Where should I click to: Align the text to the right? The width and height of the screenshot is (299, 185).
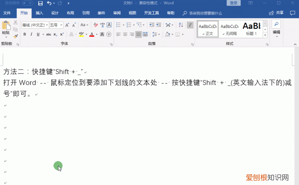132,34
